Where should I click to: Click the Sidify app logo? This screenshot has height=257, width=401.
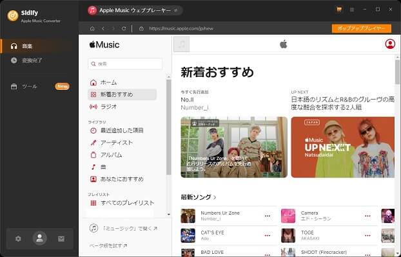click(13, 15)
